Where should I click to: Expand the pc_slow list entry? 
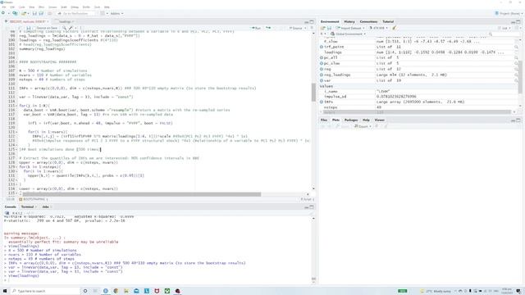click(x=322, y=63)
